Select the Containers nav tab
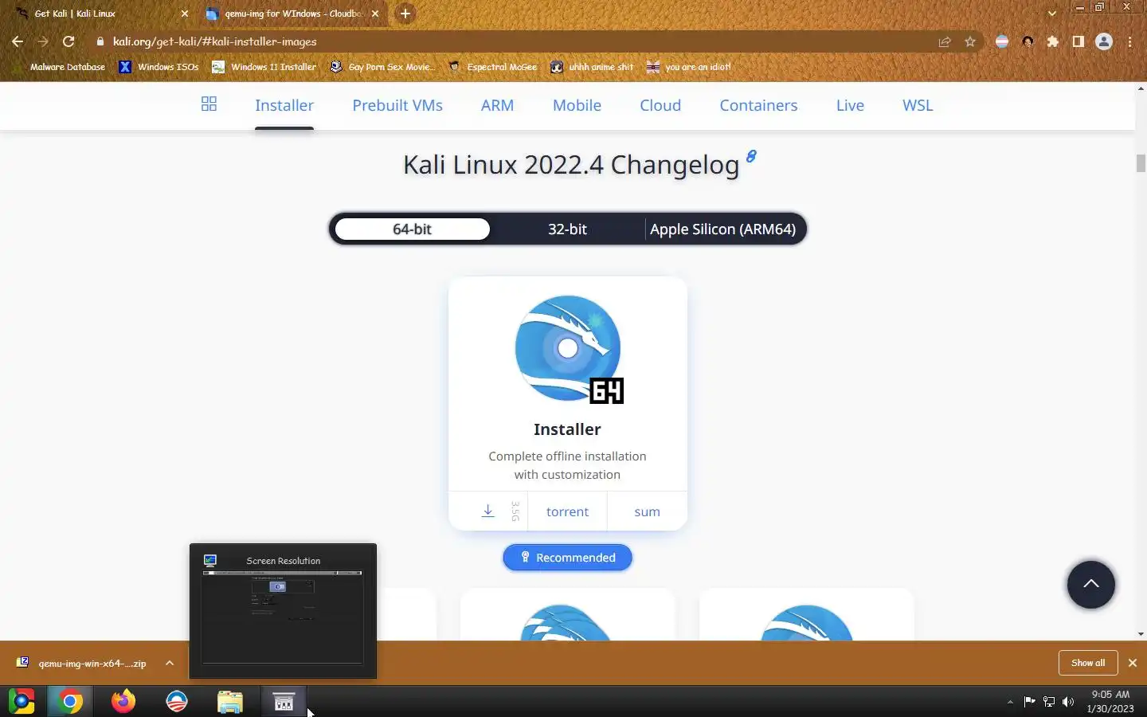This screenshot has height=717, width=1147. (x=758, y=105)
